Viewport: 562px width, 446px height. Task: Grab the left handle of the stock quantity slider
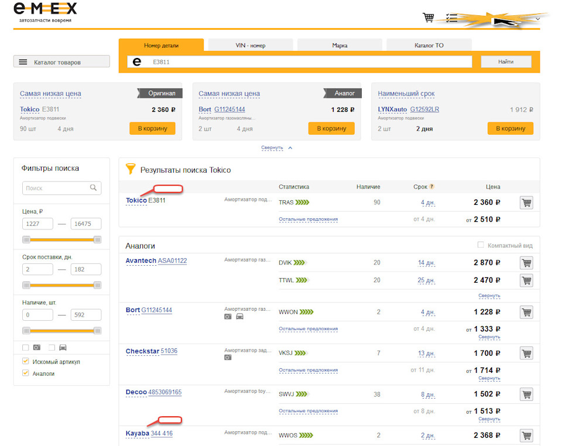click(x=26, y=331)
